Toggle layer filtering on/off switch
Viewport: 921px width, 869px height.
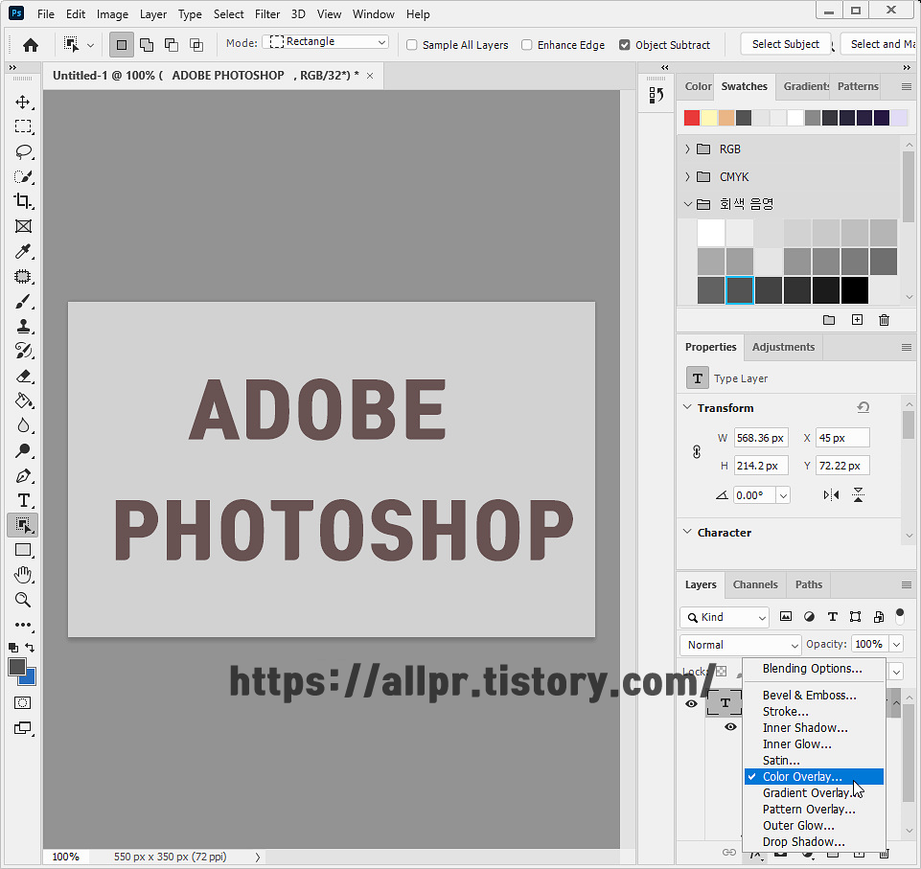(899, 616)
